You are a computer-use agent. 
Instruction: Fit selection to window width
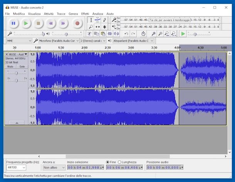coord(167,34)
